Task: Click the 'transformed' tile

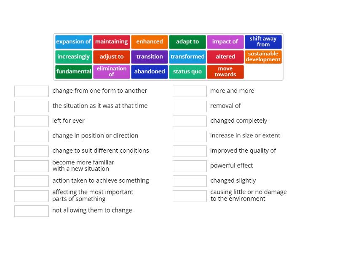Action: [187, 57]
